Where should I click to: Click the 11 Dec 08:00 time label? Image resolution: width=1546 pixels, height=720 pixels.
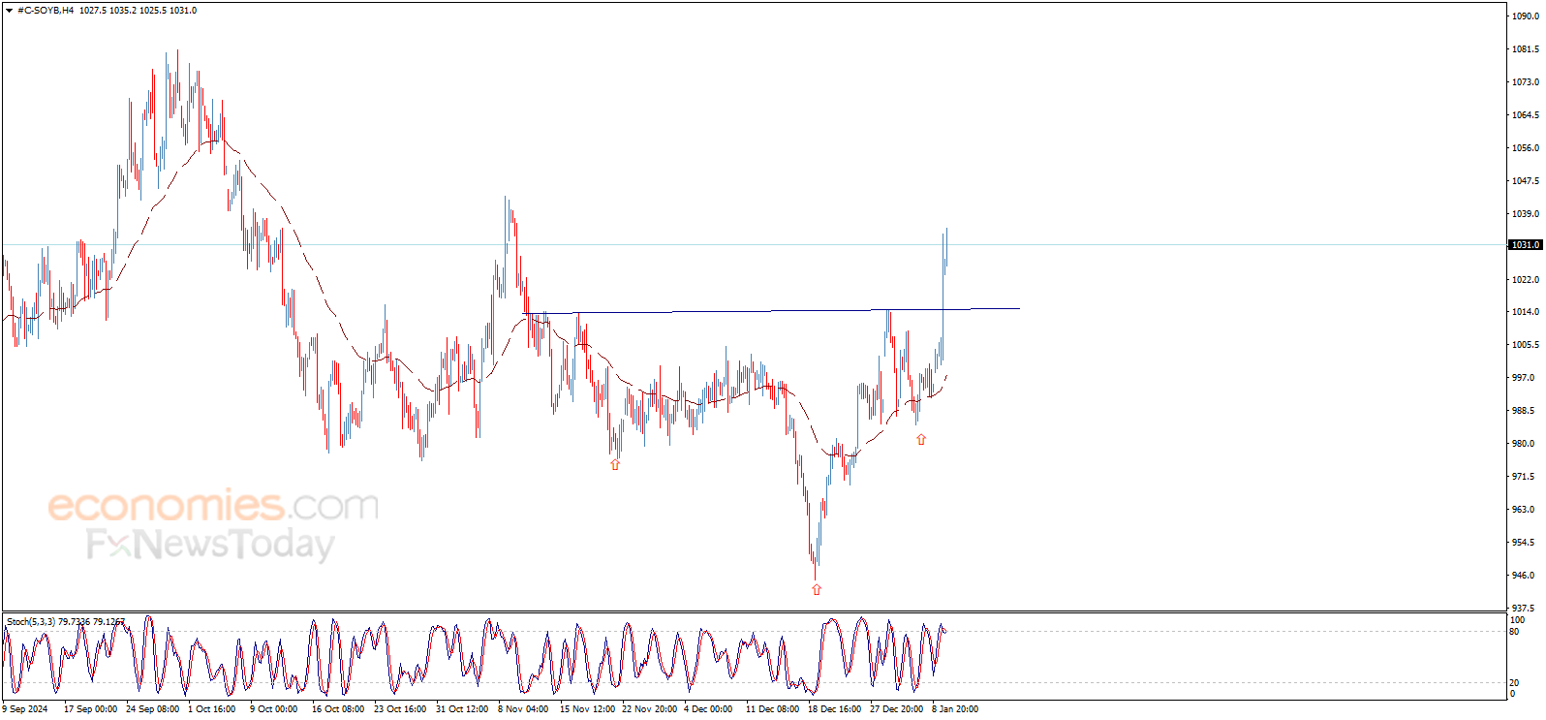click(x=772, y=709)
